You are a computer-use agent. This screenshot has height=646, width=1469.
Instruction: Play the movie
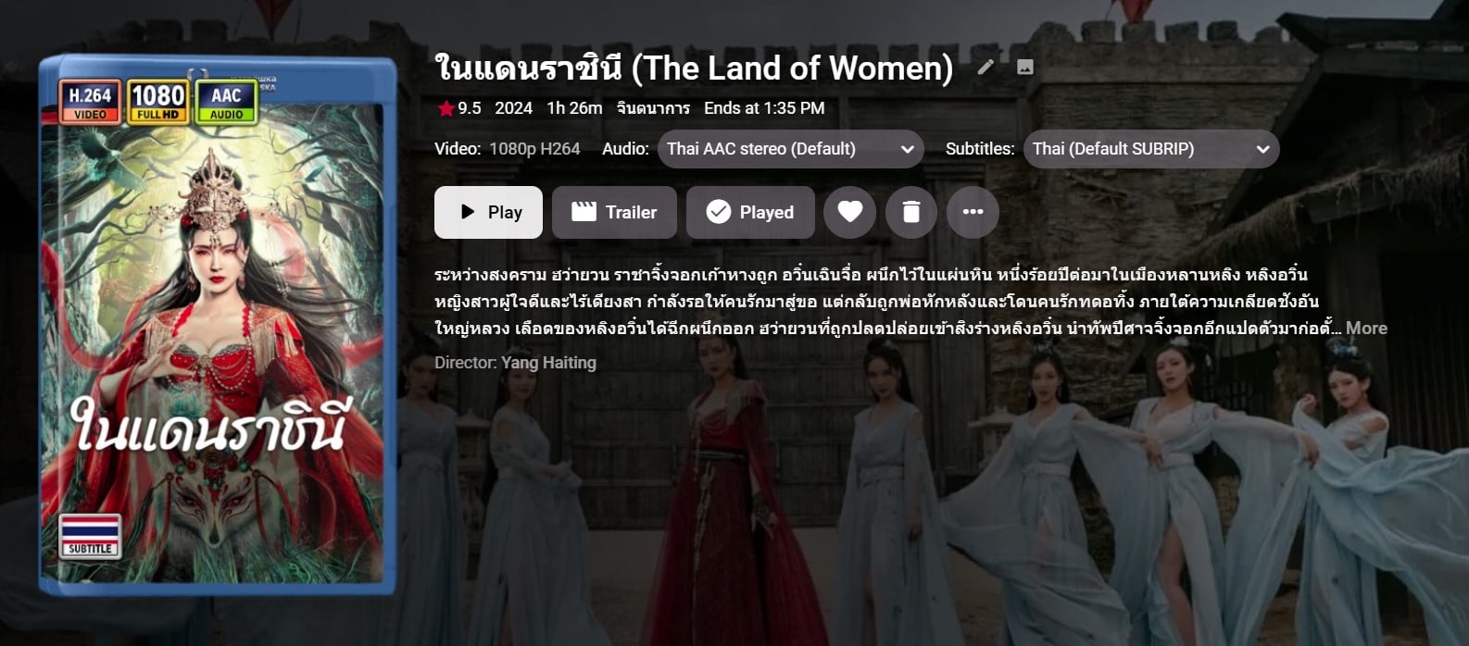(488, 212)
